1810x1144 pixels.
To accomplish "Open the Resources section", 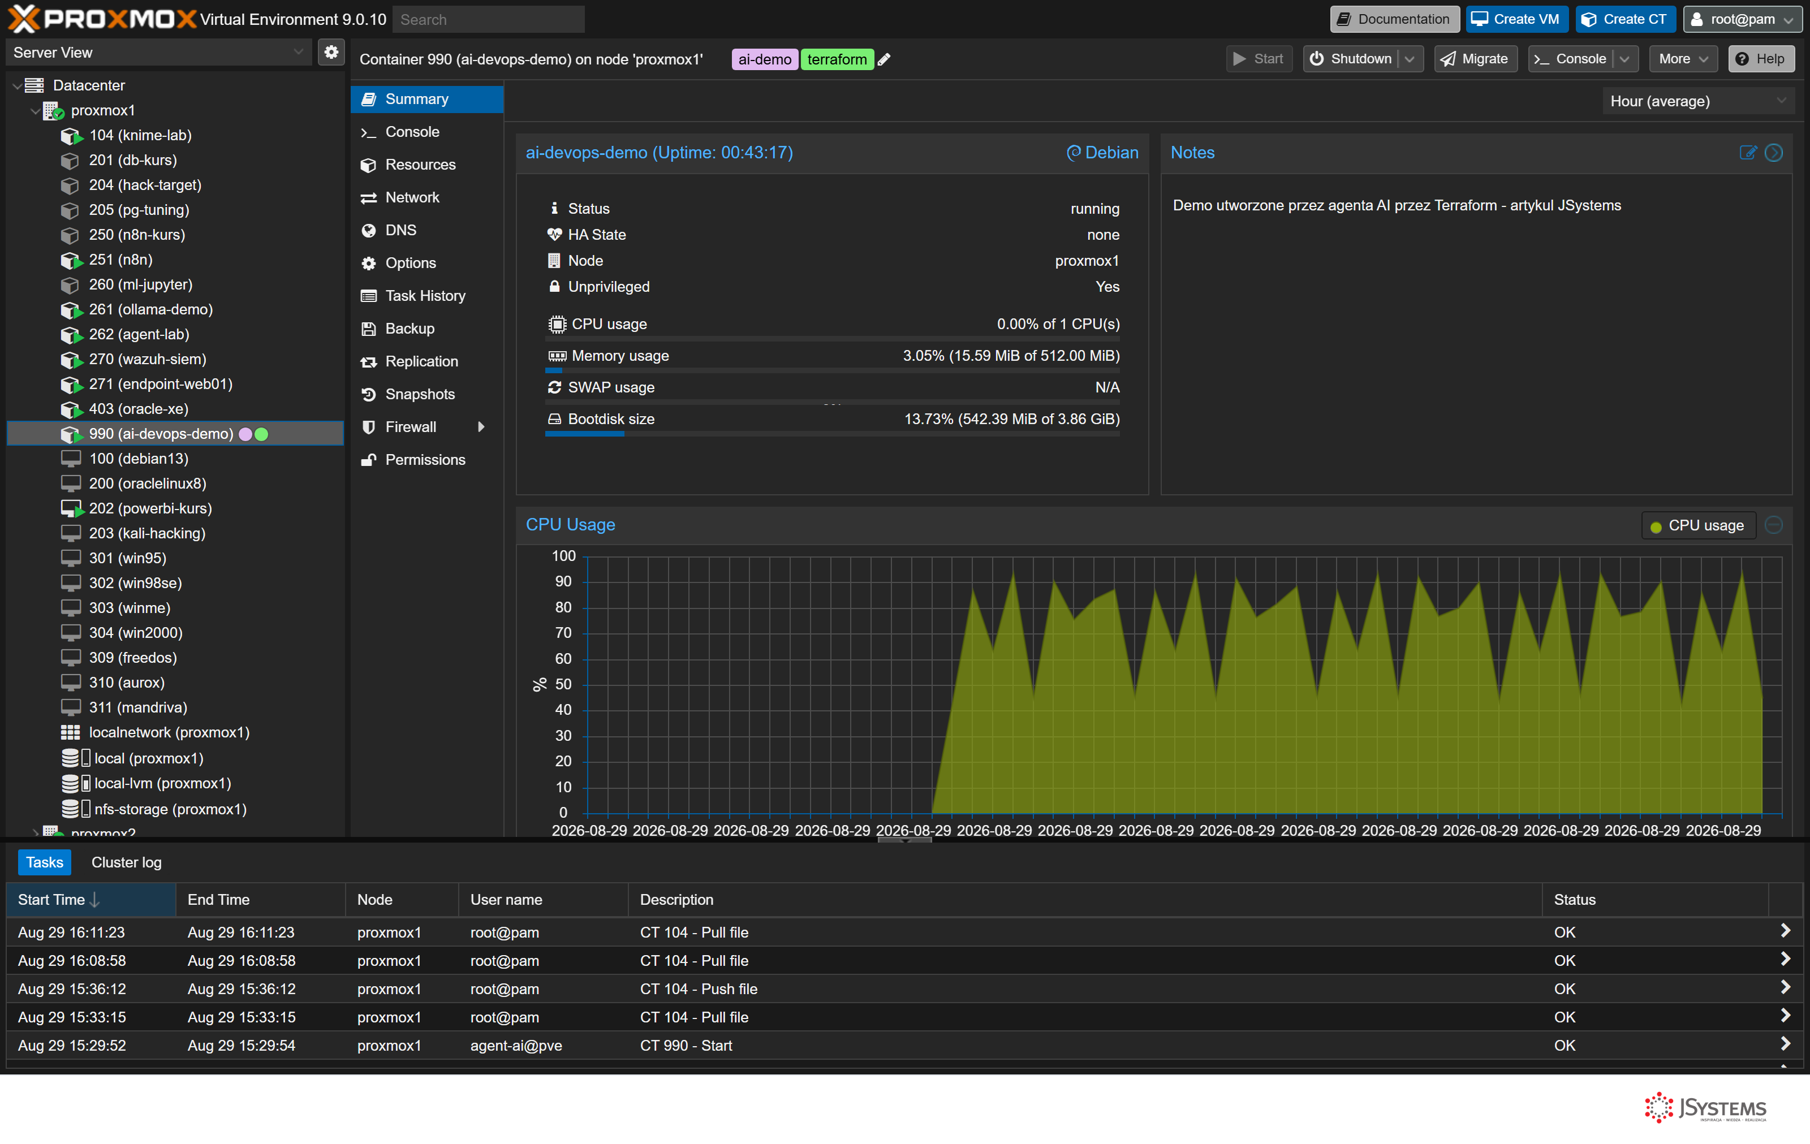I will pyautogui.click(x=426, y=165).
